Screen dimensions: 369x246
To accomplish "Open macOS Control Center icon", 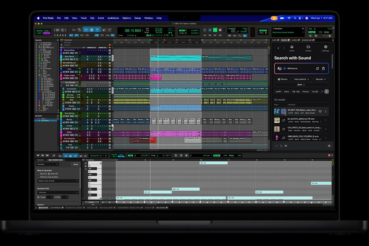I will click(x=300, y=18).
